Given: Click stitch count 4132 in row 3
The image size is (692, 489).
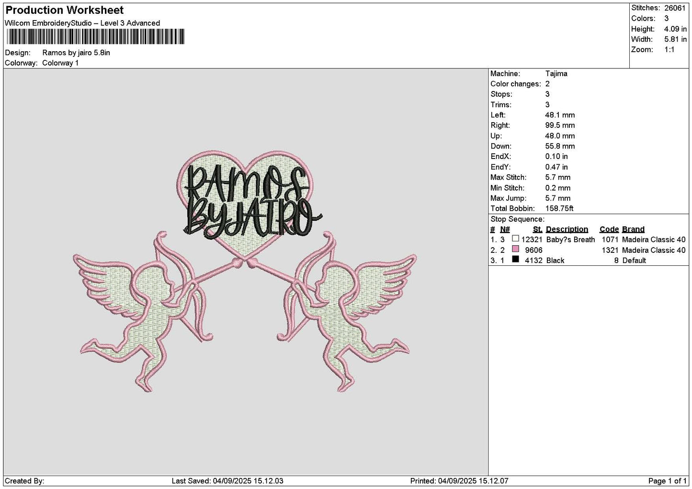Looking at the screenshot, I should [x=533, y=261].
